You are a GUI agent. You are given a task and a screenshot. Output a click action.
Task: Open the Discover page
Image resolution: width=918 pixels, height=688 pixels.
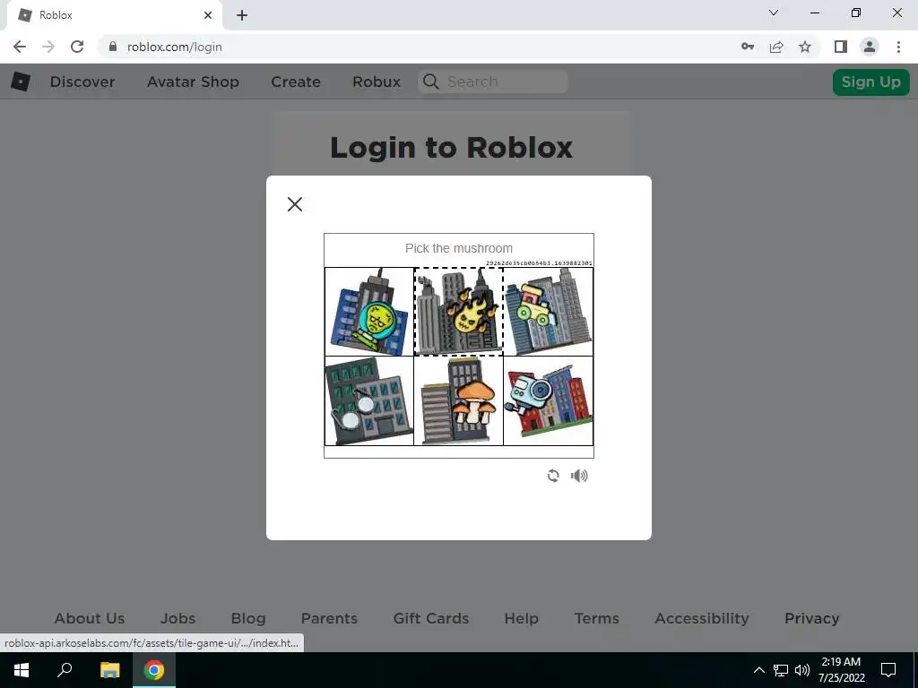(82, 82)
